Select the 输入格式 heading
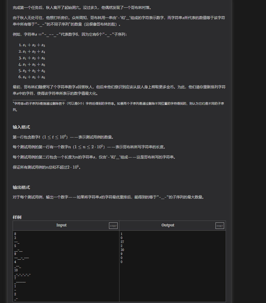266x303 pixels. (x=21, y=127)
